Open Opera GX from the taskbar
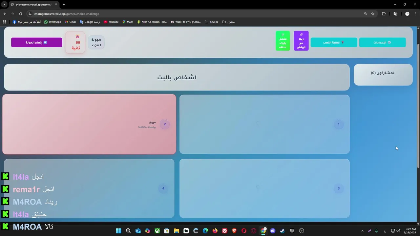This screenshot has height=236, width=420. [x=253, y=231]
